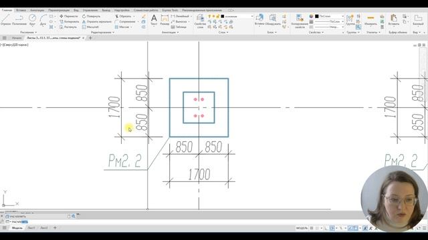This screenshot has height=240, width=428.
Task: Click the Перенести move tool
Action: [x=68, y=16]
